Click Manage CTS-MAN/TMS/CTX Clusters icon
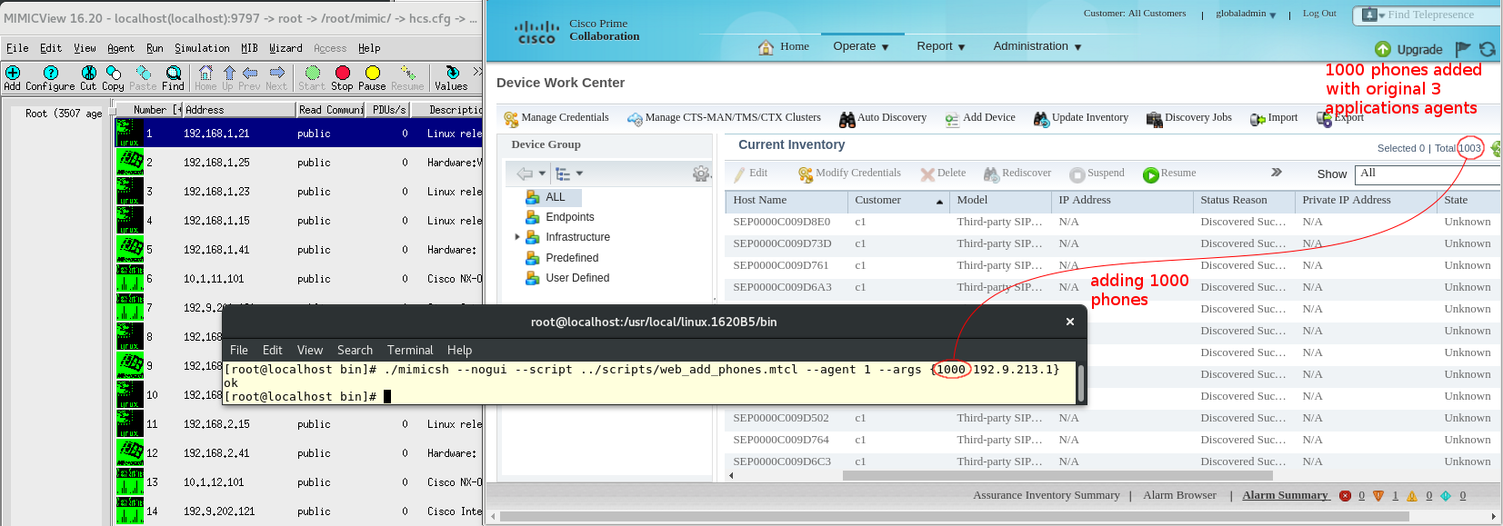This screenshot has height=526, width=1503. (x=635, y=119)
